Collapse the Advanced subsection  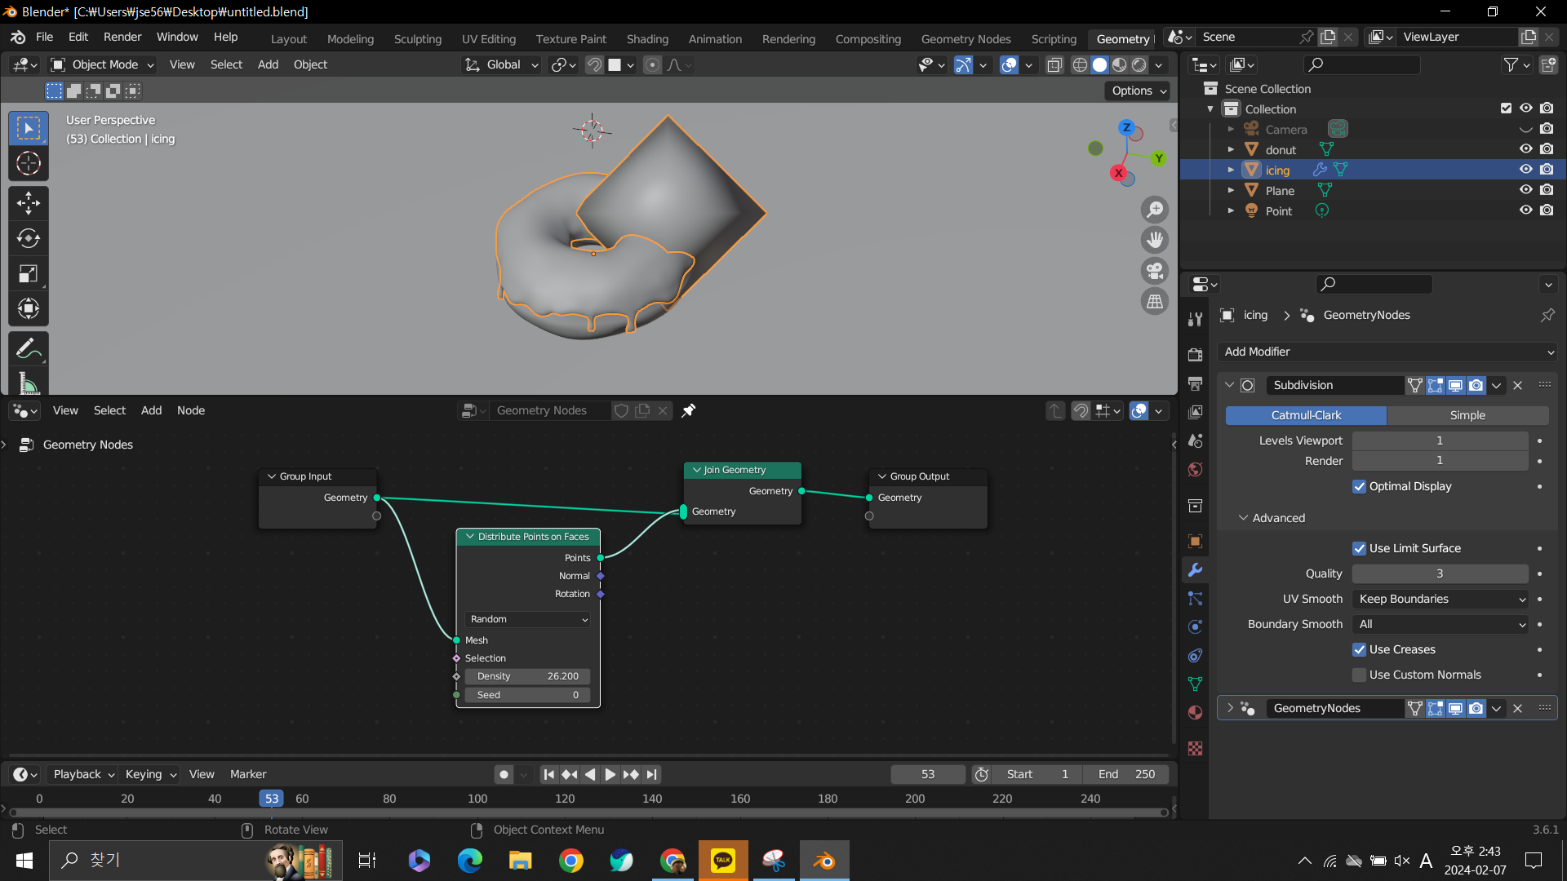(x=1243, y=518)
